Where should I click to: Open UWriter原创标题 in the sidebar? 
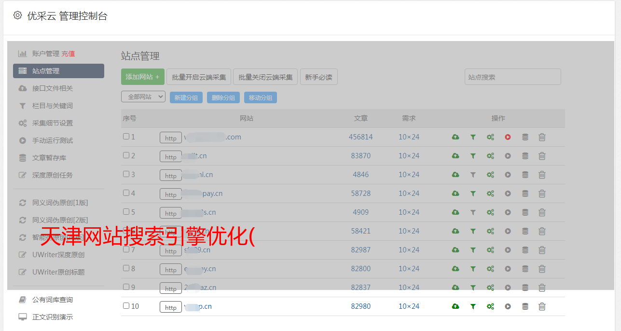[58, 272]
